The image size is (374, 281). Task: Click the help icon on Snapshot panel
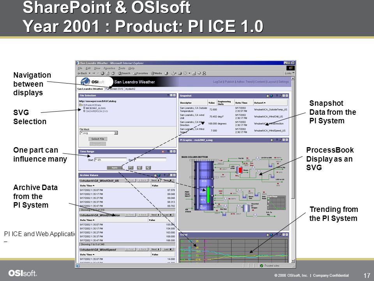(x=277, y=96)
